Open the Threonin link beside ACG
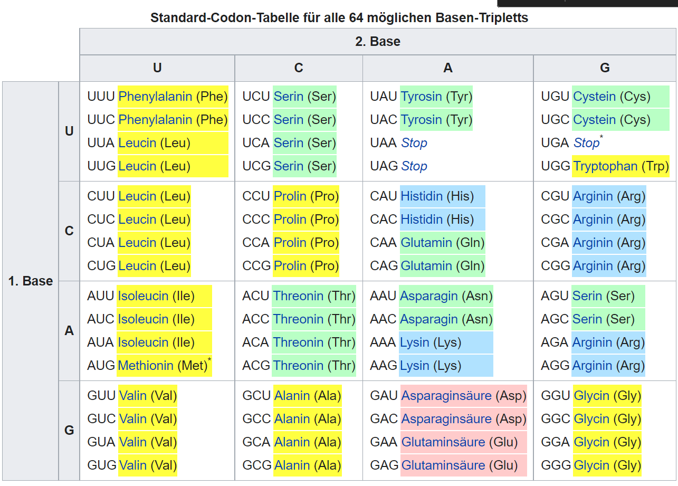Image resolution: width=678 pixels, height=486 pixels. tap(298, 366)
